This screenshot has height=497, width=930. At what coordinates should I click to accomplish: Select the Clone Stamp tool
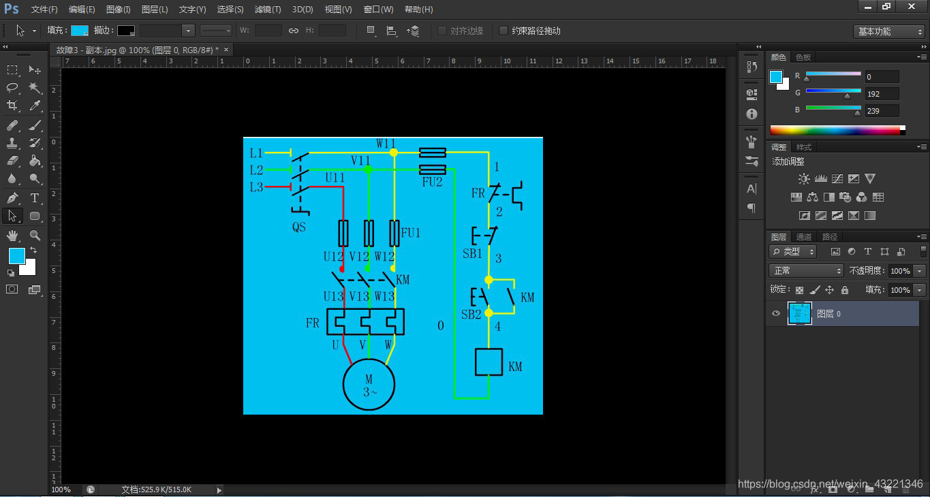pos(12,143)
